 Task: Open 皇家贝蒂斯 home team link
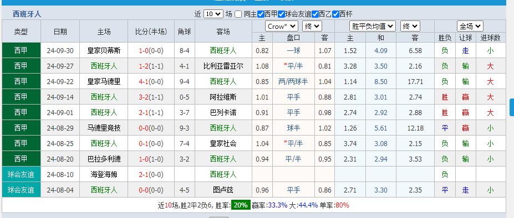(104, 51)
